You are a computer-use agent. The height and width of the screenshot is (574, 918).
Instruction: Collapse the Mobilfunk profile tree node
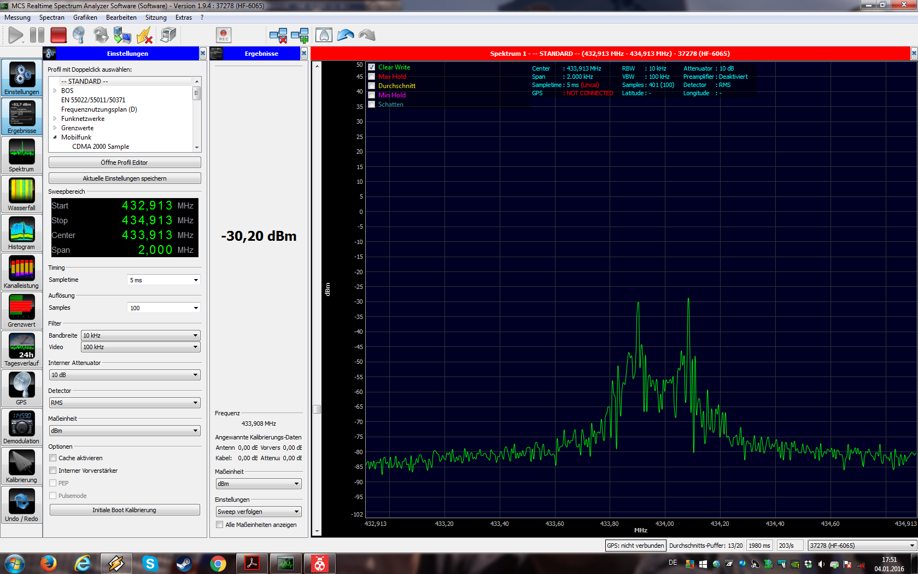pos(55,137)
